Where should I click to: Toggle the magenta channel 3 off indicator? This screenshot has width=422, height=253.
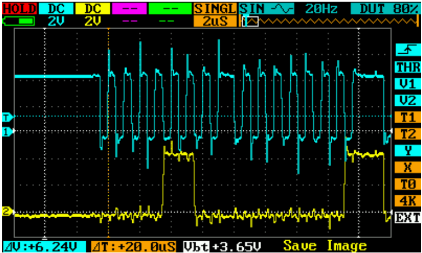(x=129, y=9)
